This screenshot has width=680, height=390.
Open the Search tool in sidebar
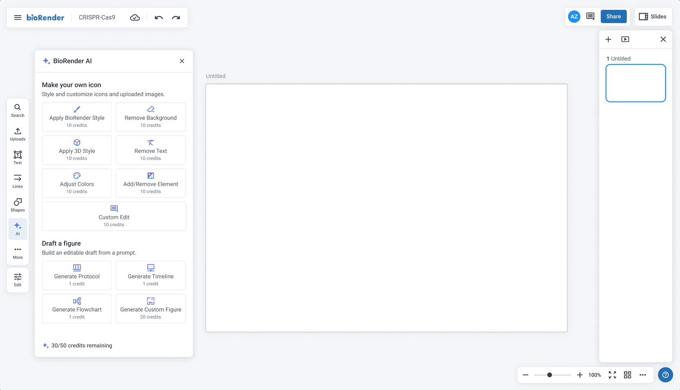[18, 111]
